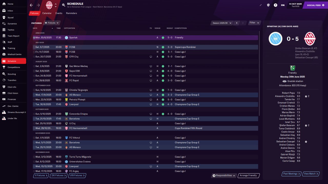Viewport: 328px width, 184px height.
Task: Sort fixtures by the Date column header
Action: click(43, 28)
